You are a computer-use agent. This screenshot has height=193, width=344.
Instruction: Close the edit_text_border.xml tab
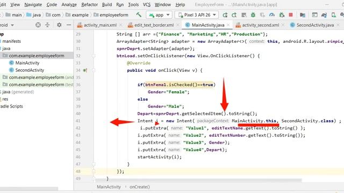click(x=178, y=25)
